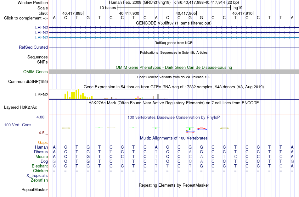Open the RepeatMasker track label
The width and height of the screenshot is (299, 197).
click(35, 189)
